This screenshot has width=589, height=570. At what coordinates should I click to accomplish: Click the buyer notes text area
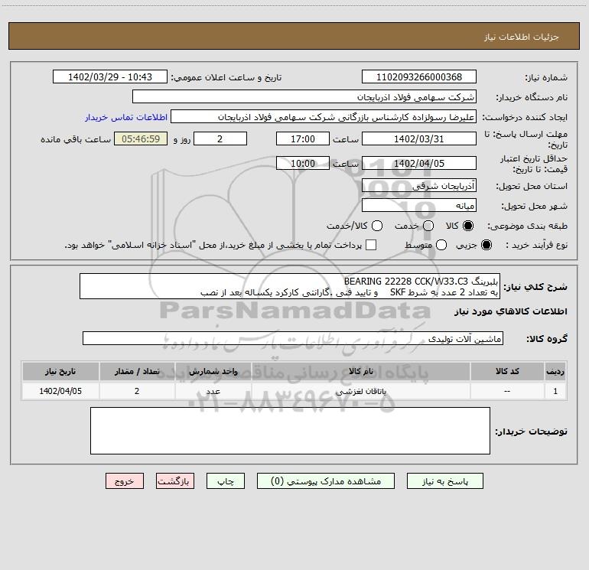click(x=291, y=431)
